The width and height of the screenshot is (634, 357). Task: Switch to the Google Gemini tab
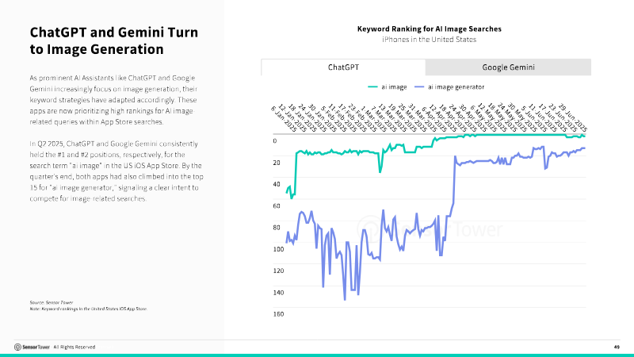tap(508, 67)
